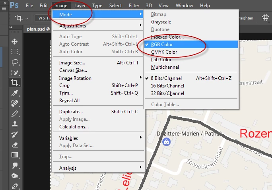Select RGB Color mode

pos(191,45)
